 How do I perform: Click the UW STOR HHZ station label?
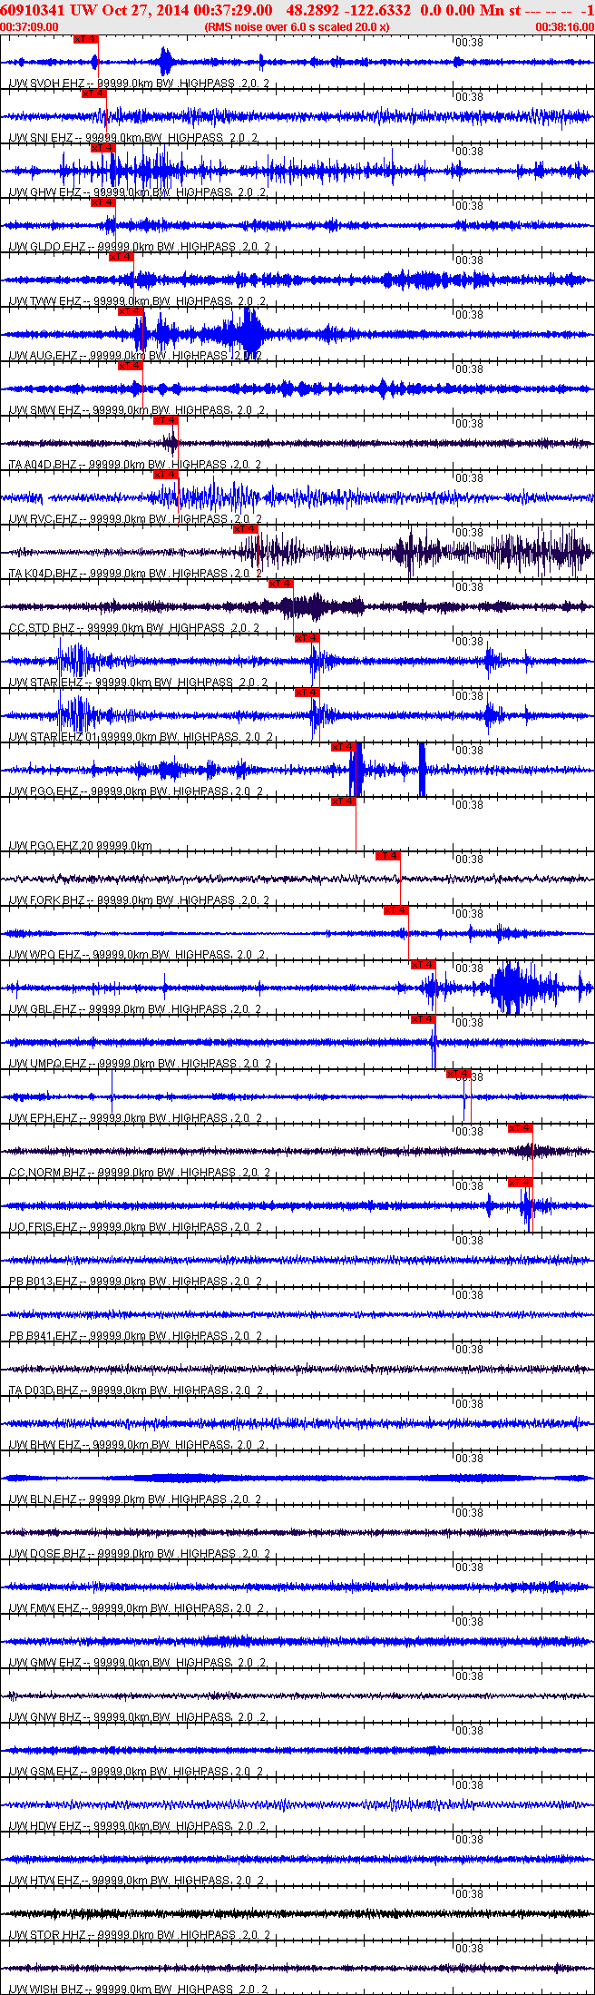point(139,1935)
